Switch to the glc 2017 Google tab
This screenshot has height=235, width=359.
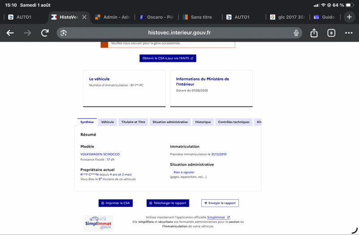(x=288, y=17)
